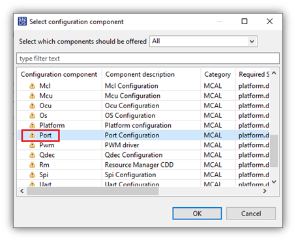Focus the type filter text field

[x=148, y=59]
